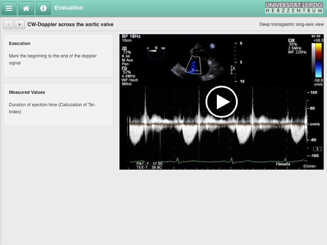Click the probe angle indicator dial
The width and height of the screenshot is (327, 245).
(156, 52)
